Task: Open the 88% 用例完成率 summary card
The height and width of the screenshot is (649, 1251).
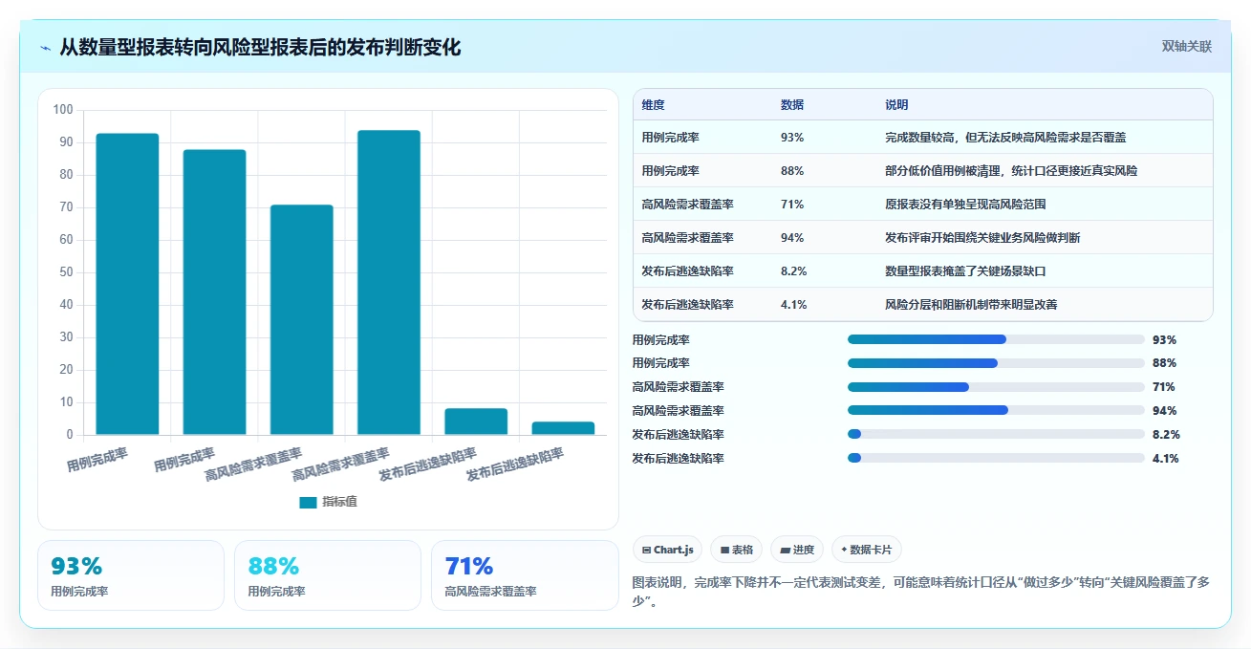Action: click(x=328, y=575)
